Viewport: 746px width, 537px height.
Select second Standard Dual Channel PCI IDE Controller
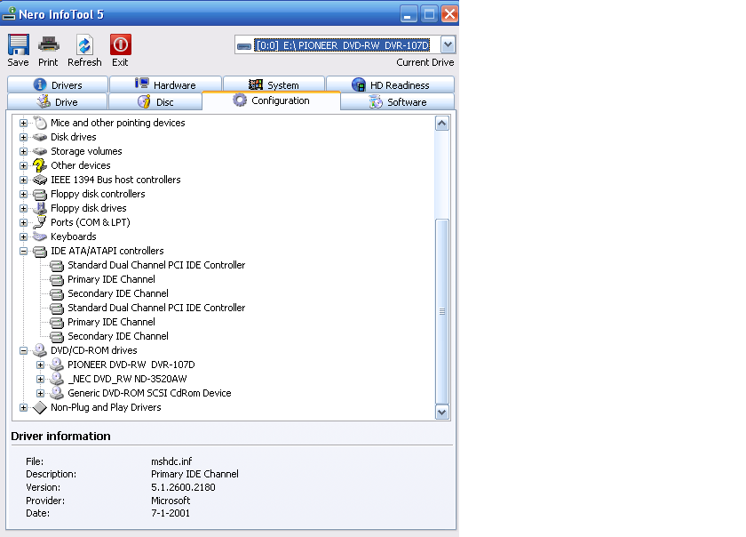(156, 308)
